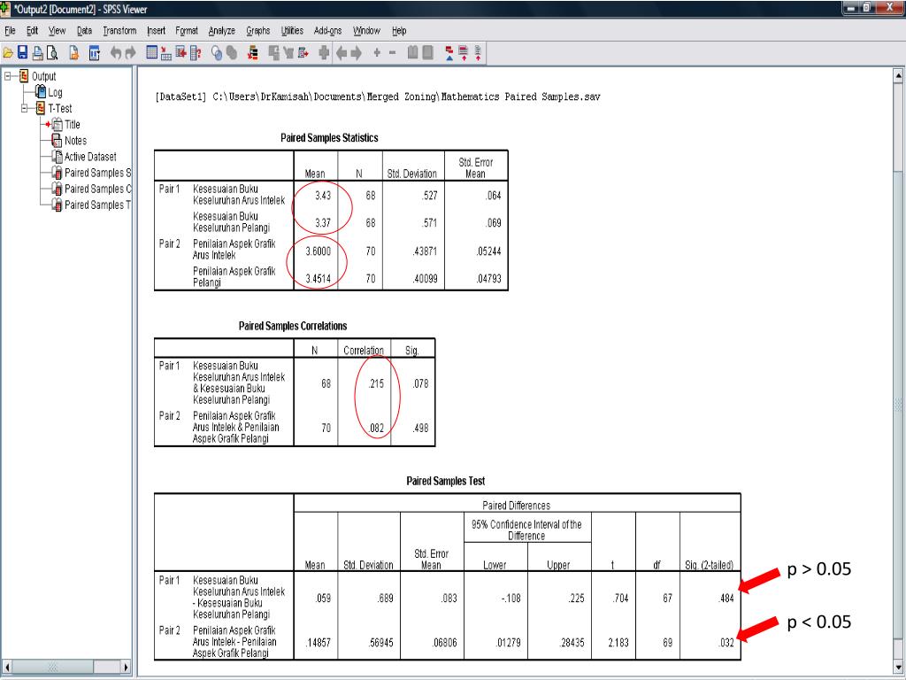This screenshot has width=906, height=680.
Task: Click the Open file folder icon
Action: click(x=9, y=53)
